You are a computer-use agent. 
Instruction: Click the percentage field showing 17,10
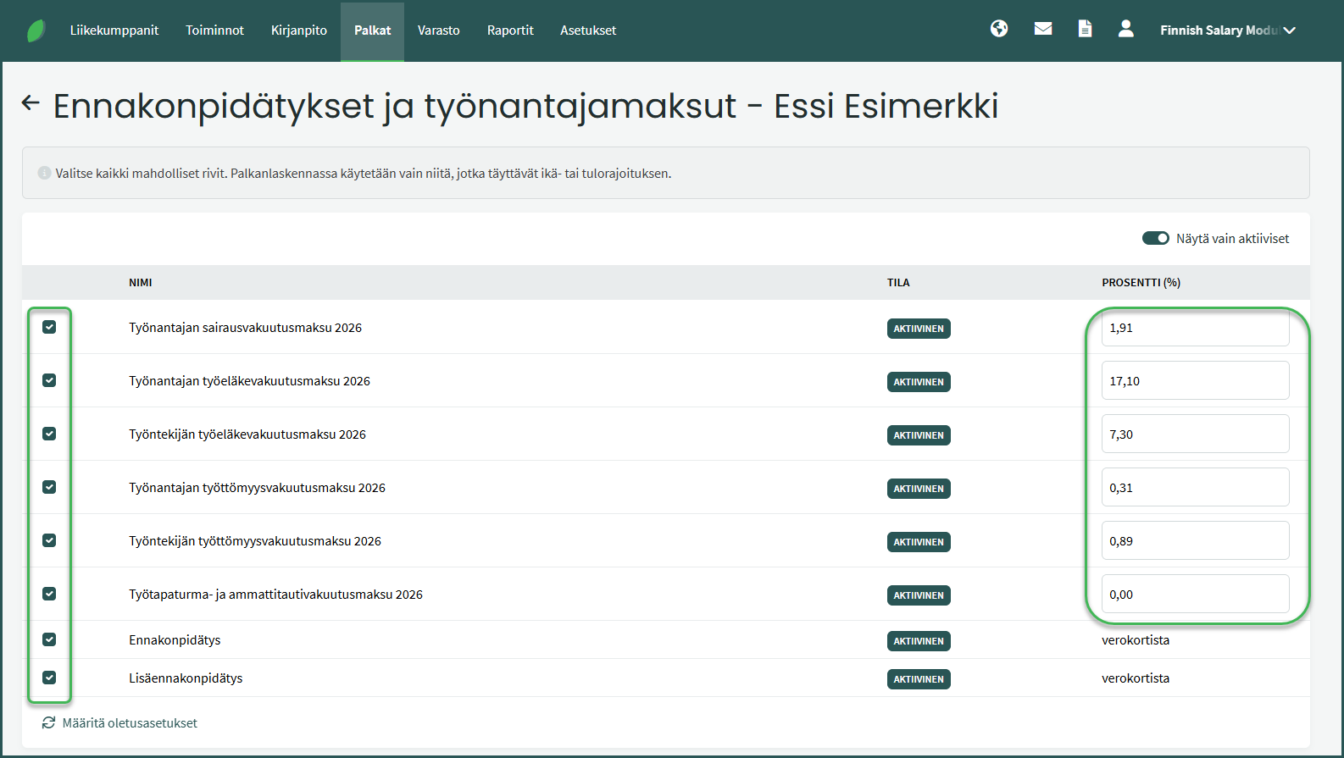1195,381
